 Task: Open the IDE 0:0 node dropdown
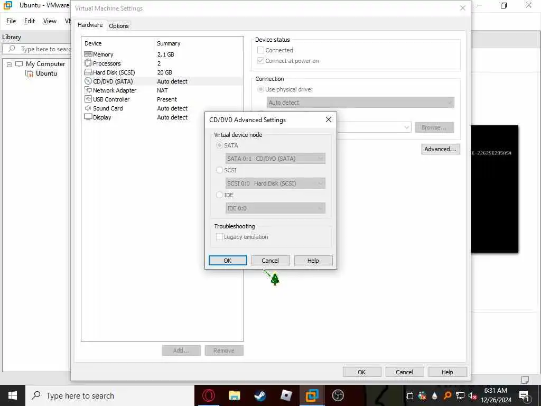275,208
